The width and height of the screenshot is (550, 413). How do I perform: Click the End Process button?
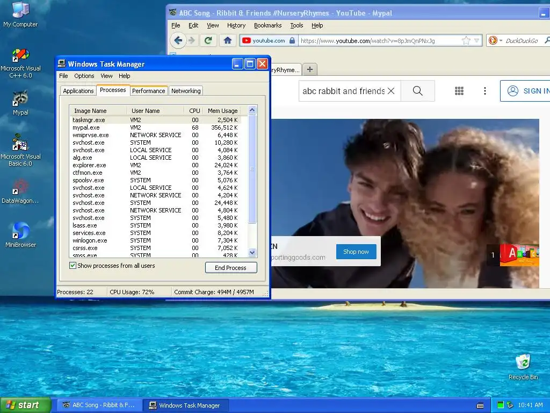tap(231, 268)
